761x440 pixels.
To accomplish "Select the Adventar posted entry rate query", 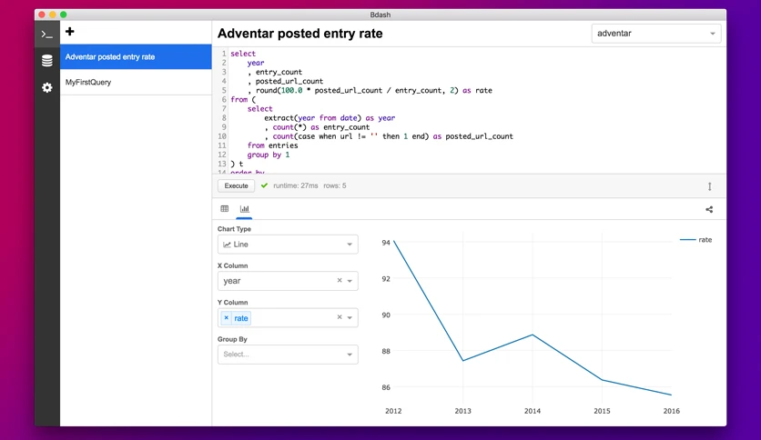I will 136,56.
